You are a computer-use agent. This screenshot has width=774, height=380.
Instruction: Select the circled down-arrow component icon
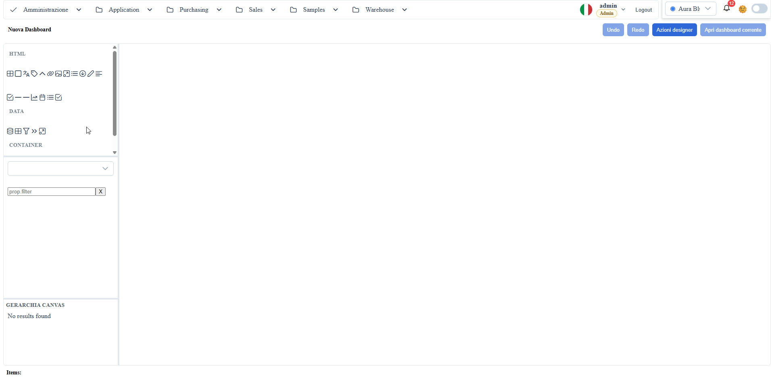83,74
